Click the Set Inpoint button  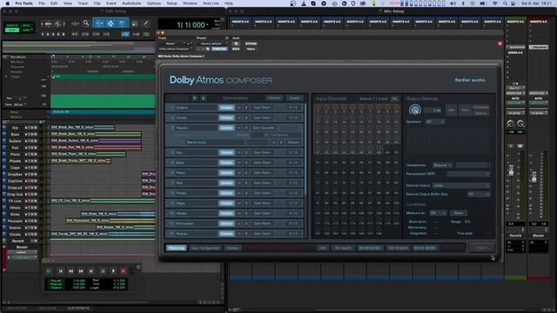click(x=343, y=248)
